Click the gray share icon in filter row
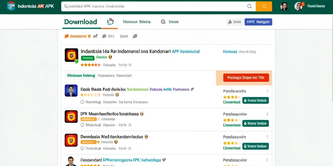 (x=95, y=36)
